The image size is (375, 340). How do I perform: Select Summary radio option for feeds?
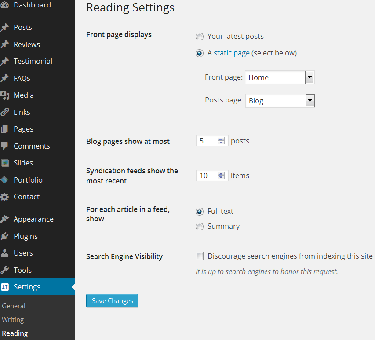pos(200,227)
